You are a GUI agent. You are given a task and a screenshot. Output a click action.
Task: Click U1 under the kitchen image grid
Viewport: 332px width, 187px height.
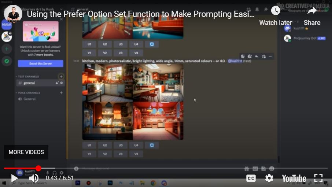[x=89, y=145]
